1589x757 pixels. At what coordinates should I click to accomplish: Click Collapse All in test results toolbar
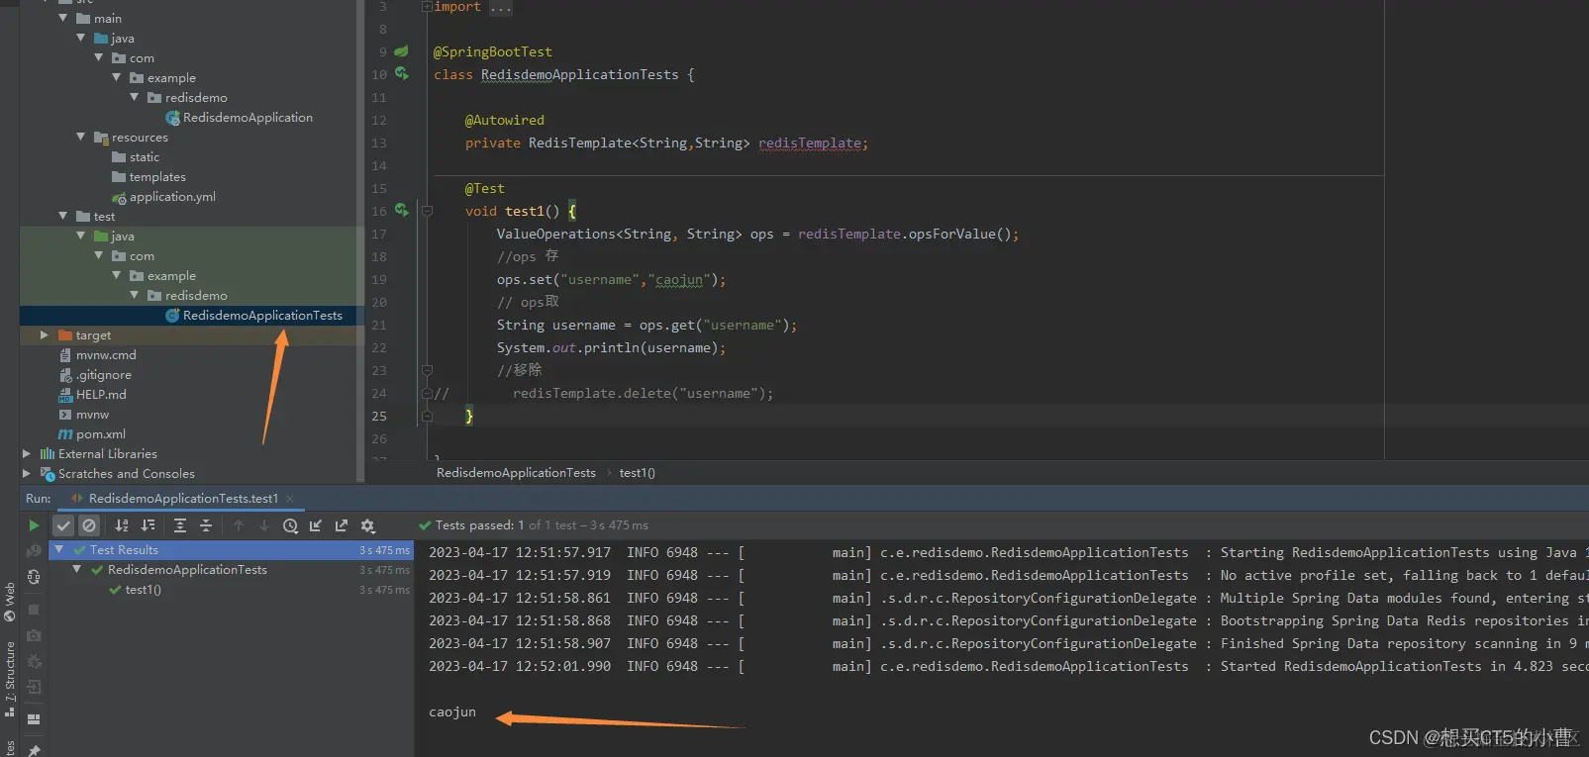[x=206, y=525]
